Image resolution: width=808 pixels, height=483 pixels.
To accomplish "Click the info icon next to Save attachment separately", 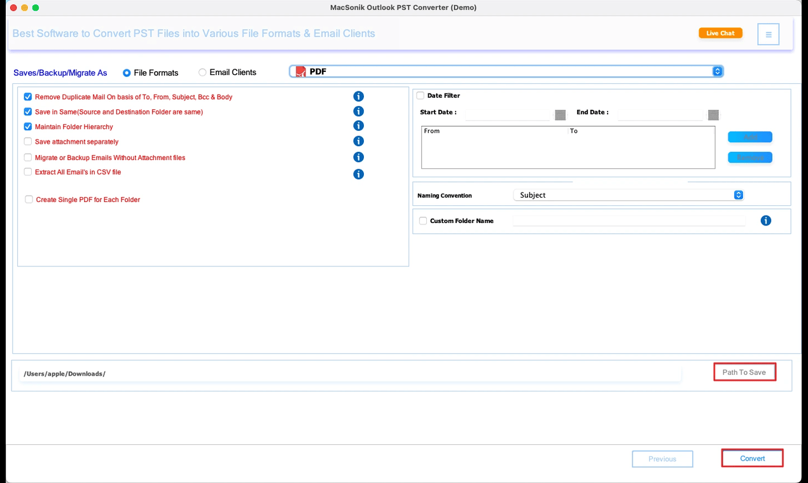I will 358,140.
